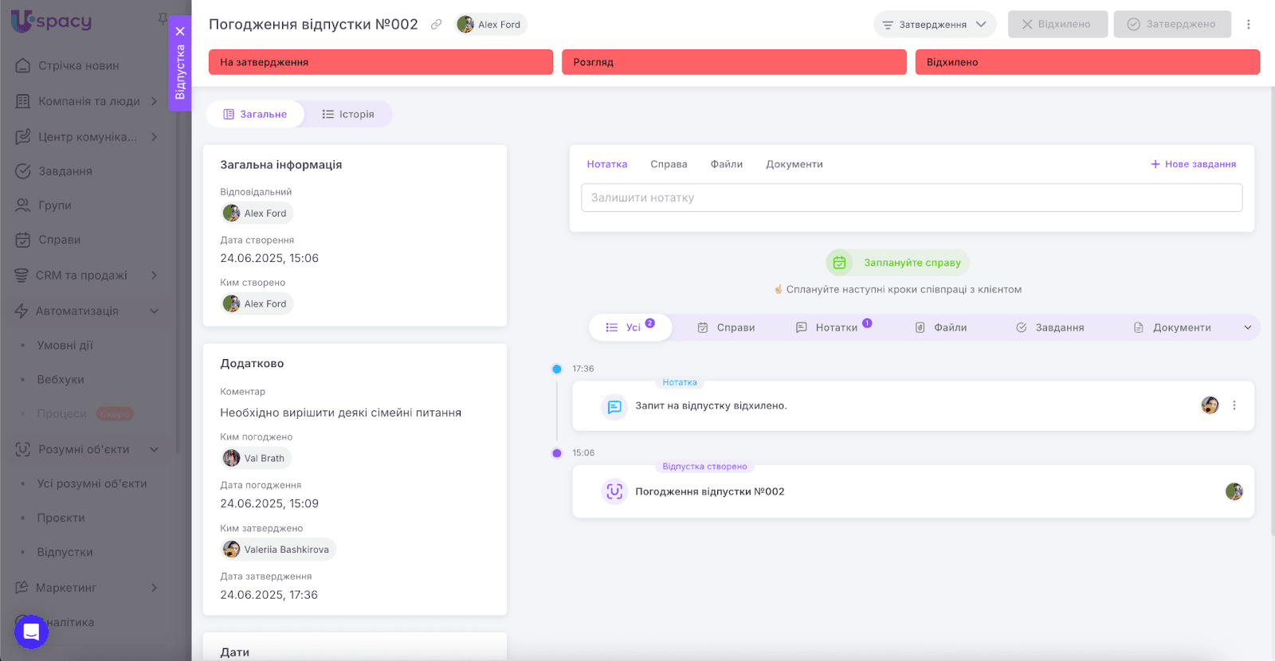Collapse the Автоматизація sidebar section
This screenshot has width=1275, height=661.
pos(154,311)
